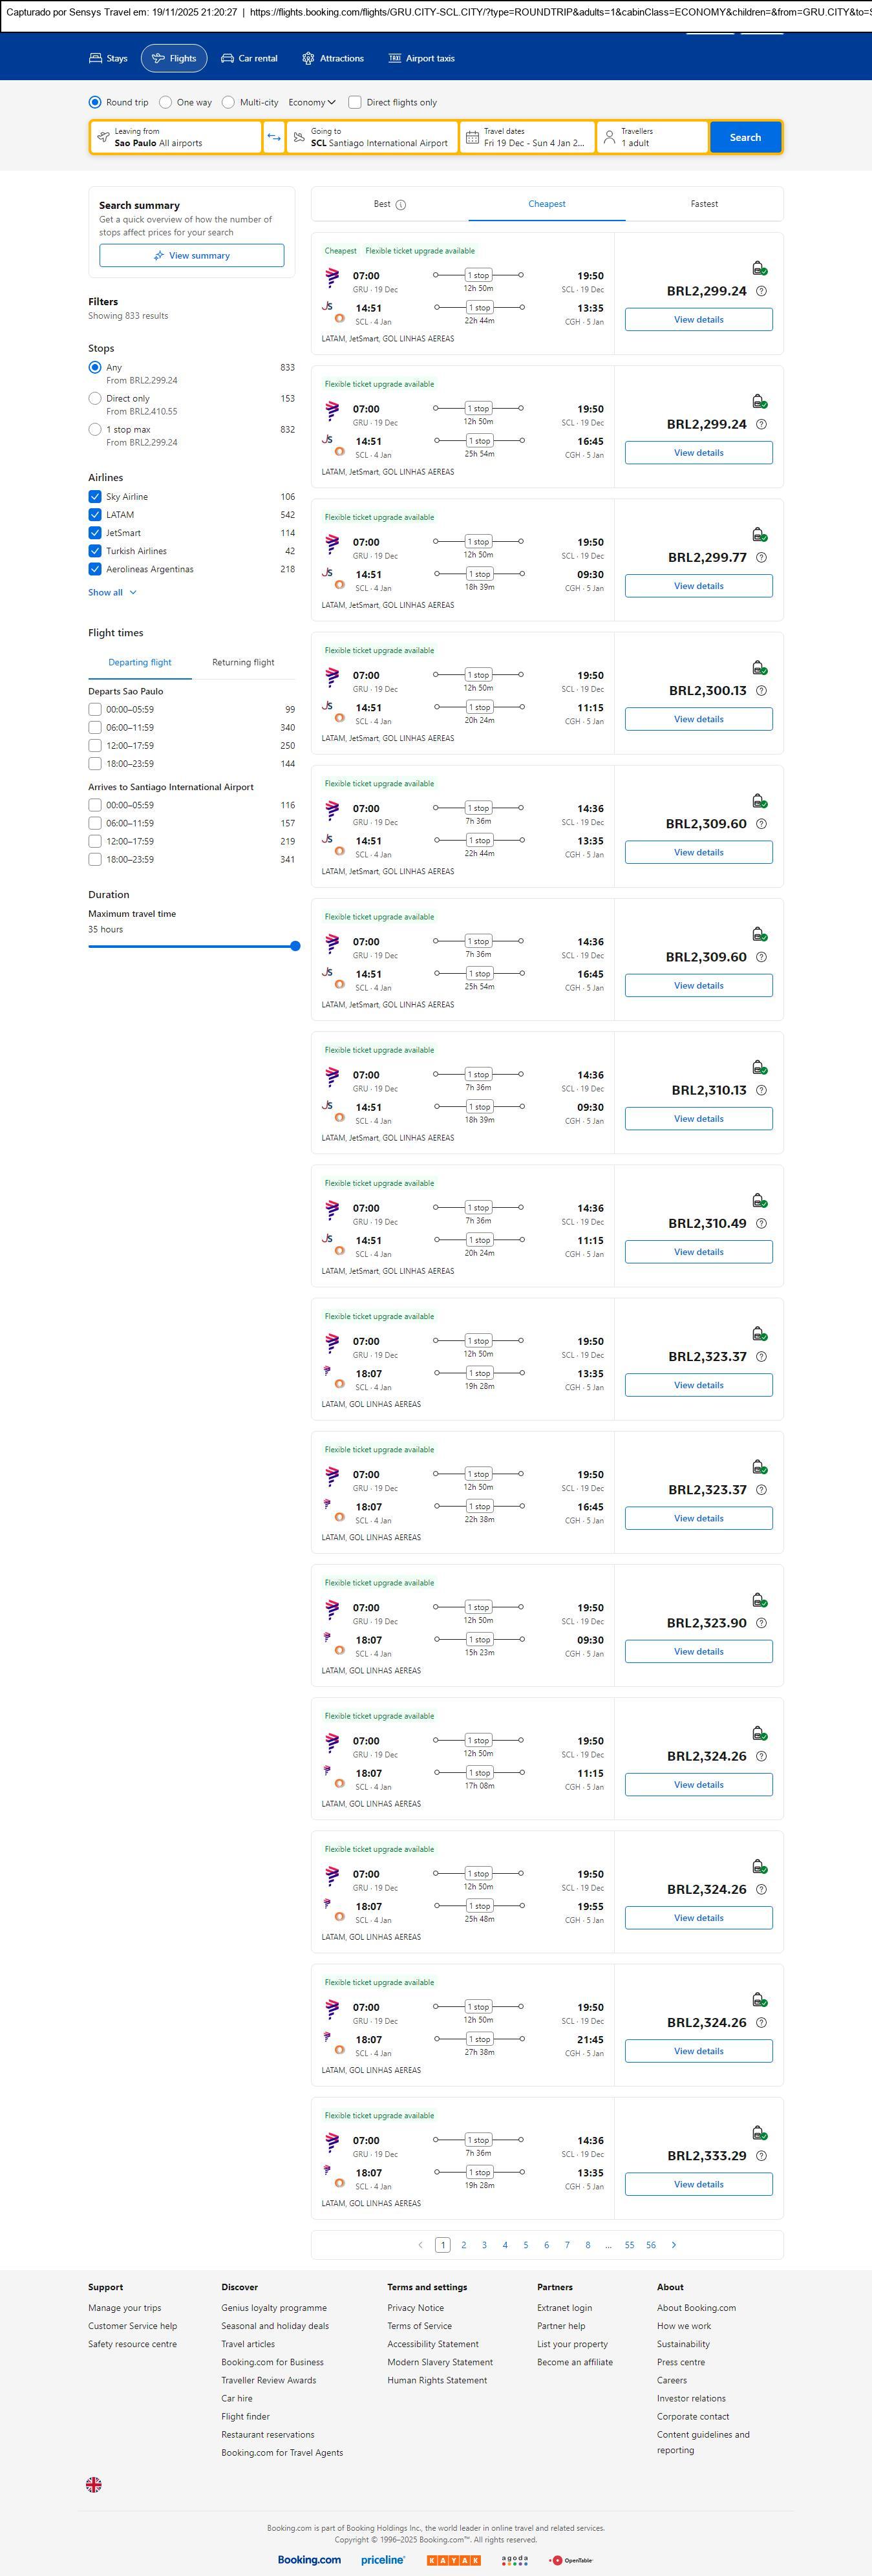This screenshot has width=872, height=2576.
Task: Switch to the Fastest results tab
Action: 704,204
